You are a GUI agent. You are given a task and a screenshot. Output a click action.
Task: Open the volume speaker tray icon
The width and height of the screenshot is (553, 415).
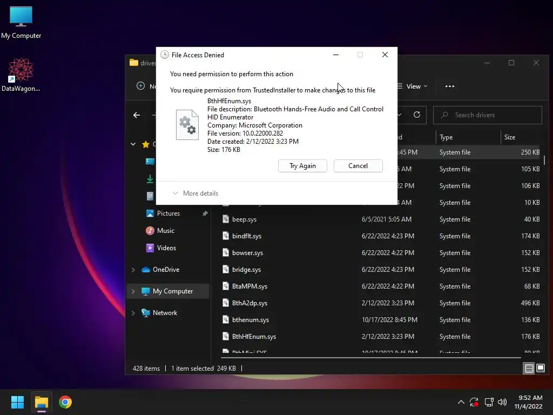(x=502, y=402)
